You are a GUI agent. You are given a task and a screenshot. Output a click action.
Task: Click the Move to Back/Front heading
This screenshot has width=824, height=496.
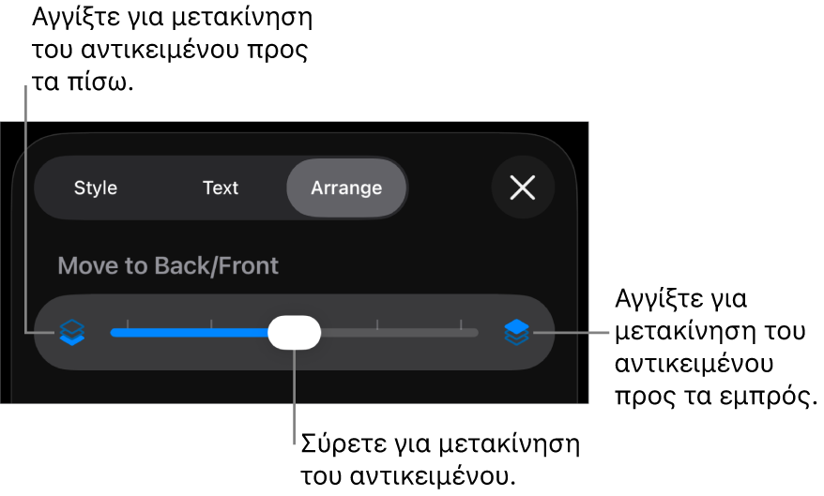[x=168, y=265]
